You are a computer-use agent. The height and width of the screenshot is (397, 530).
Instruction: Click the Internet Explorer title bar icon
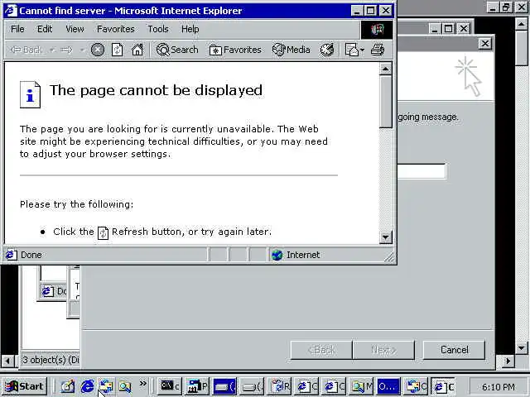pyautogui.click(x=11, y=11)
